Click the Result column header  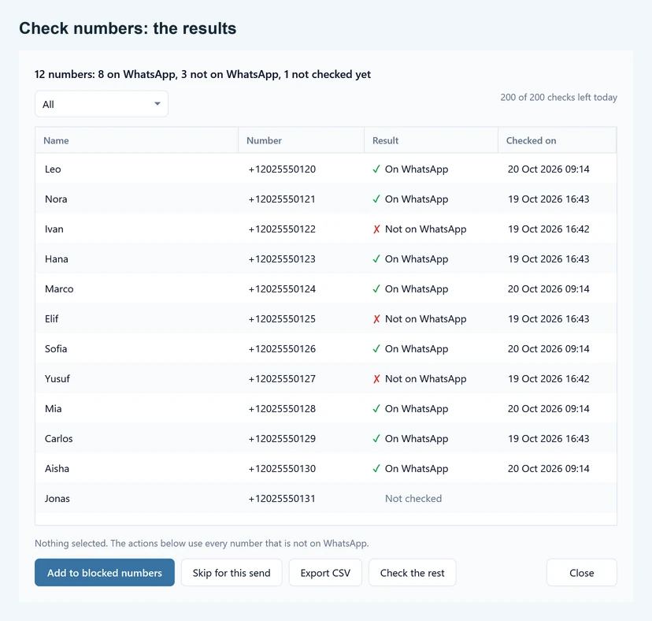[431, 140]
